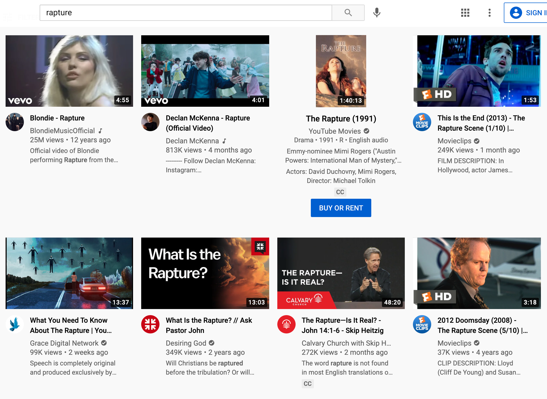Click Movieclips avatar beside 2012 Doomsday
Viewport: 547px width, 399px height.
[422, 324]
